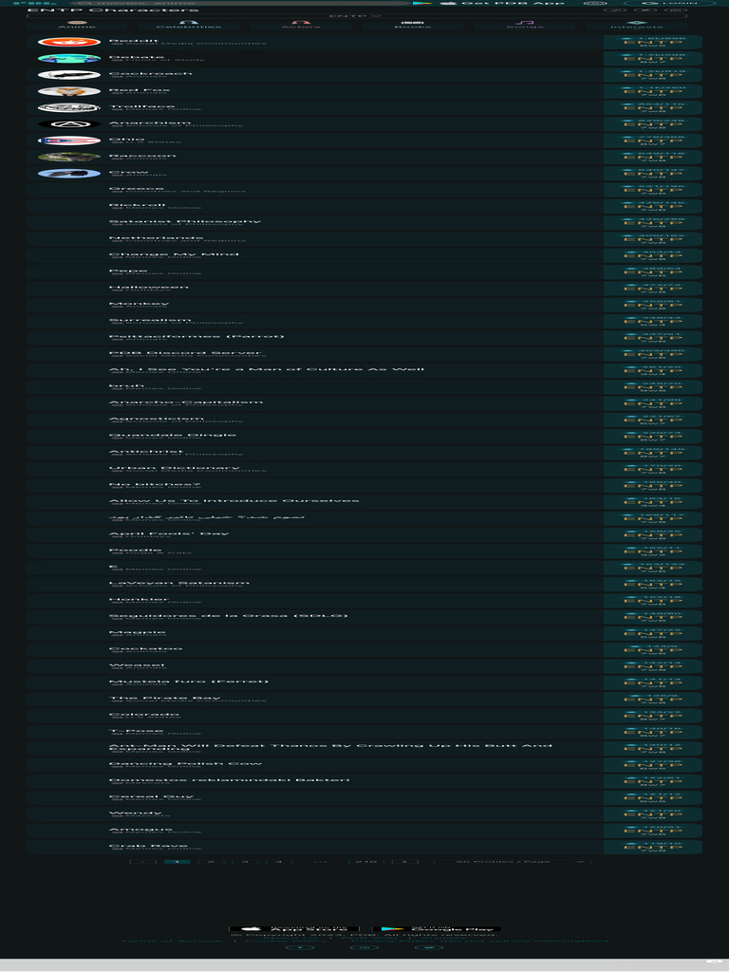Open the Ohio flag thumbnail
This screenshot has width=729, height=972.
point(68,140)
